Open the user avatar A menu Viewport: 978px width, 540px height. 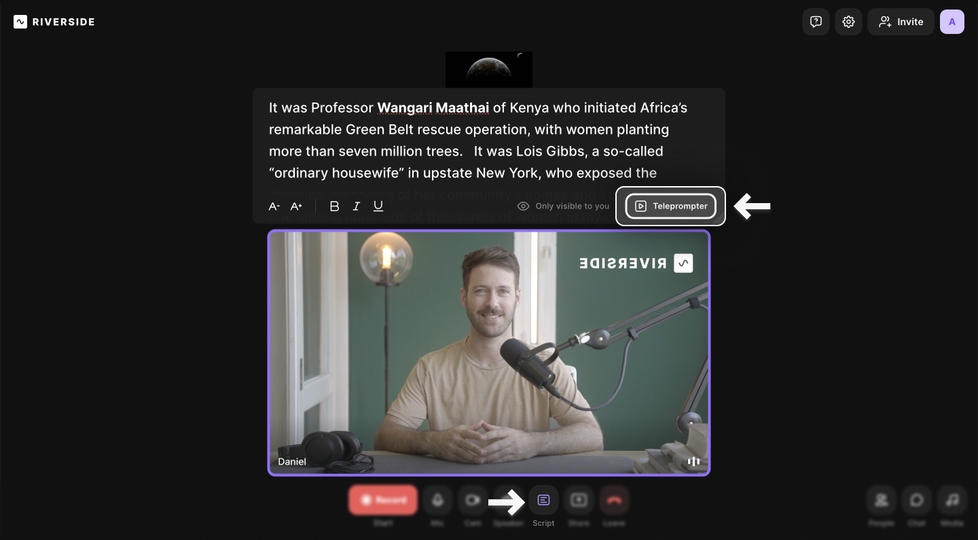click(x=952, y=22)
